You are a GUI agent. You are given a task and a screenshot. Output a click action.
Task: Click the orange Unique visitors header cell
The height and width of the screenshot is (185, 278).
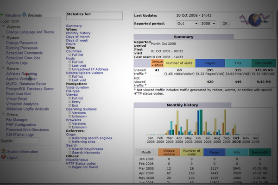click(157, 63)
